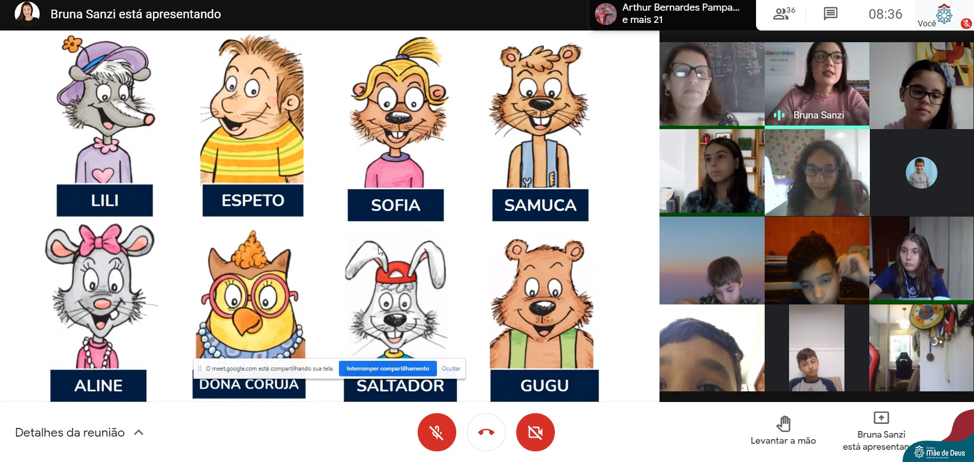Click Arthur Bernardes Pampa avatar in top bar

coord(605,14)
